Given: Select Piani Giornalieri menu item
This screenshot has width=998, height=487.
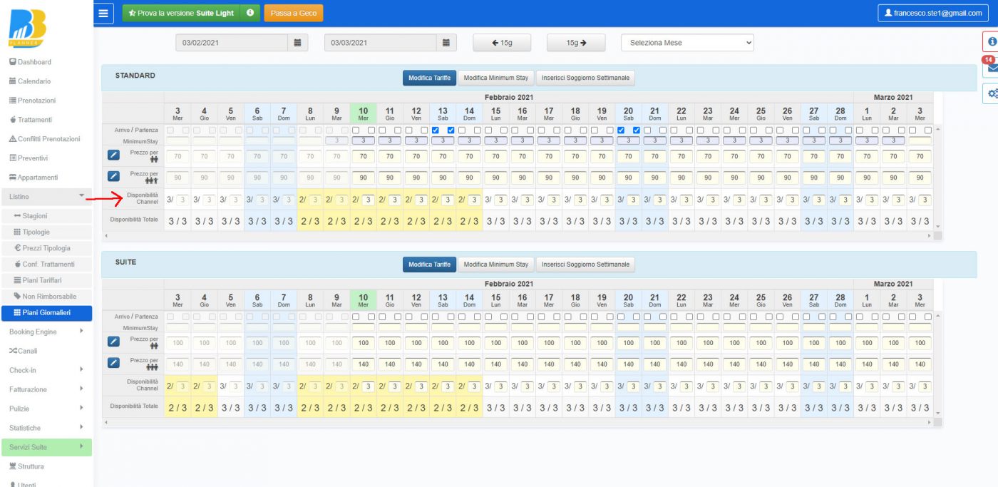Looking at the screenshot, I should (46, 312).
